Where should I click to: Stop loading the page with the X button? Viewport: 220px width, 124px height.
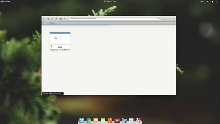click(56, 19)
